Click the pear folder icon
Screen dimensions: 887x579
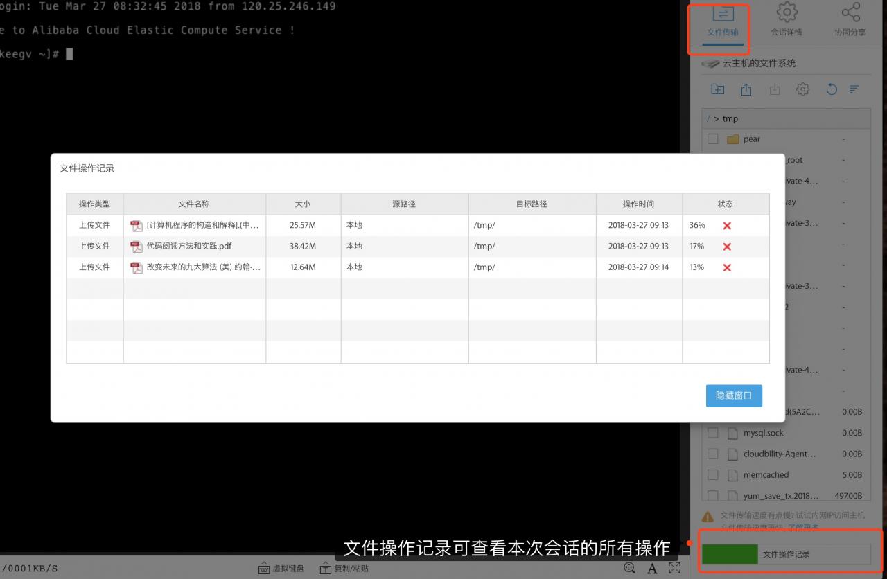pos(733,139)
